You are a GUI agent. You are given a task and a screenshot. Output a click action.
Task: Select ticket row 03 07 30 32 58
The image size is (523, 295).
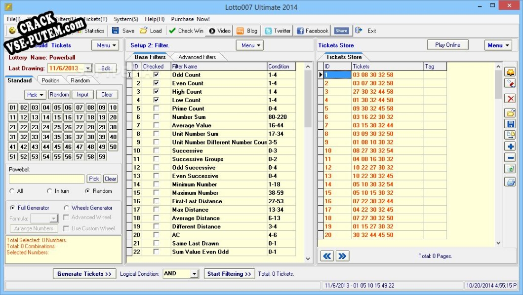[373, 83]
